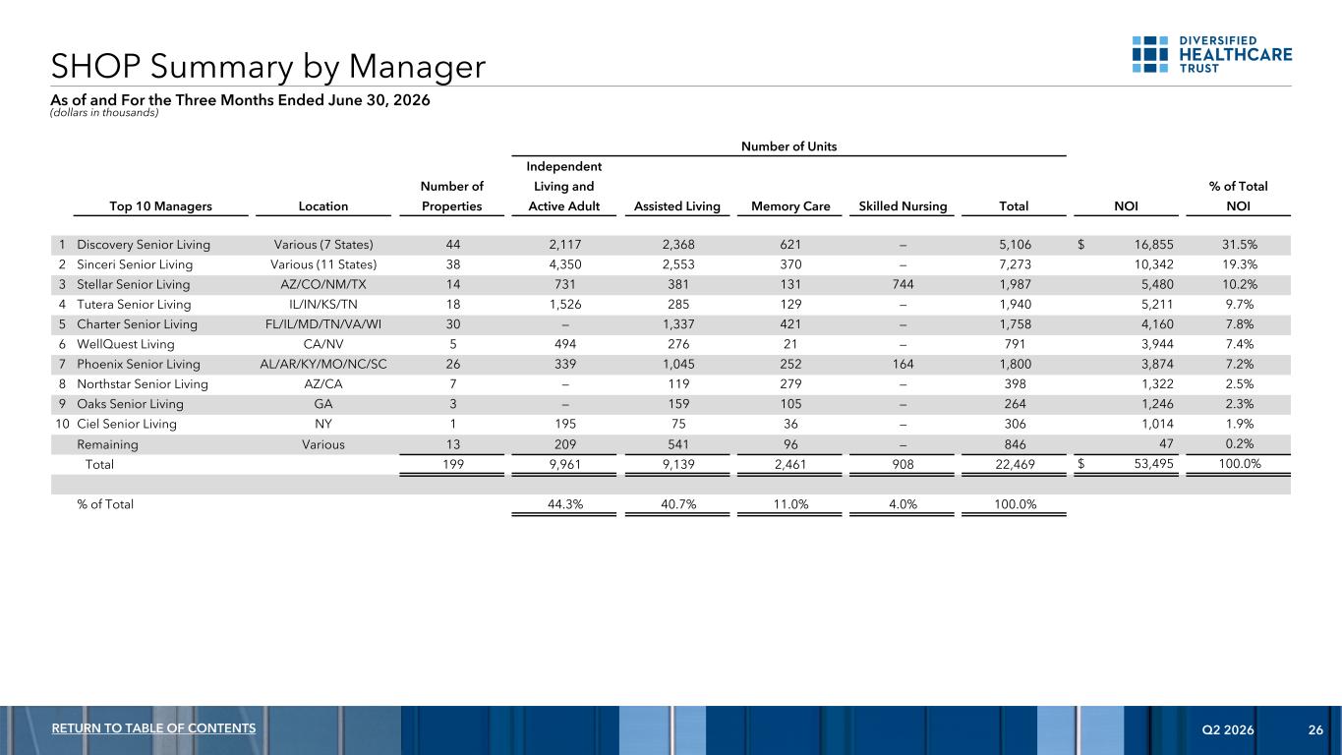The width and height of the screenshot is (1342, 755).
Task: Click the "4.0%" skilled nursing percentage
Action: (x=902, y=504)
